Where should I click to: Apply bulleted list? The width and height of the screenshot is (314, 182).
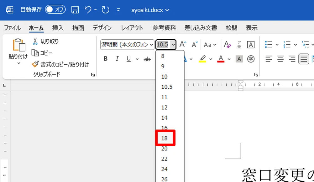(269, 45)
